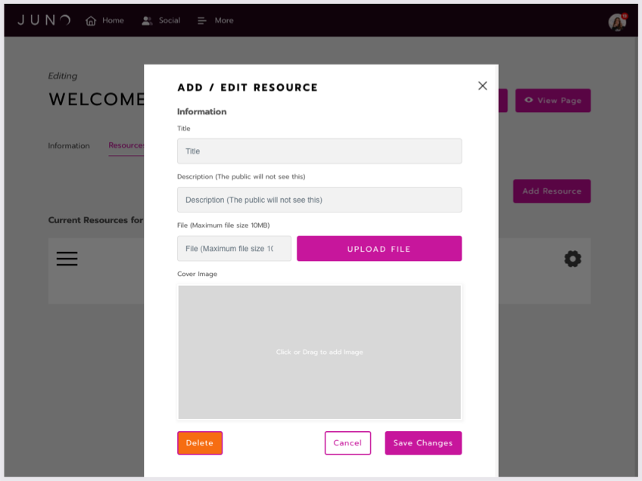Open the resource settings gear icon
This screenshot has width=642, height=481.
(x=572, y=259)
